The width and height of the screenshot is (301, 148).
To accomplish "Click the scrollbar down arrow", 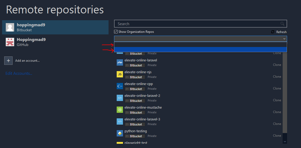I will 285,141.
